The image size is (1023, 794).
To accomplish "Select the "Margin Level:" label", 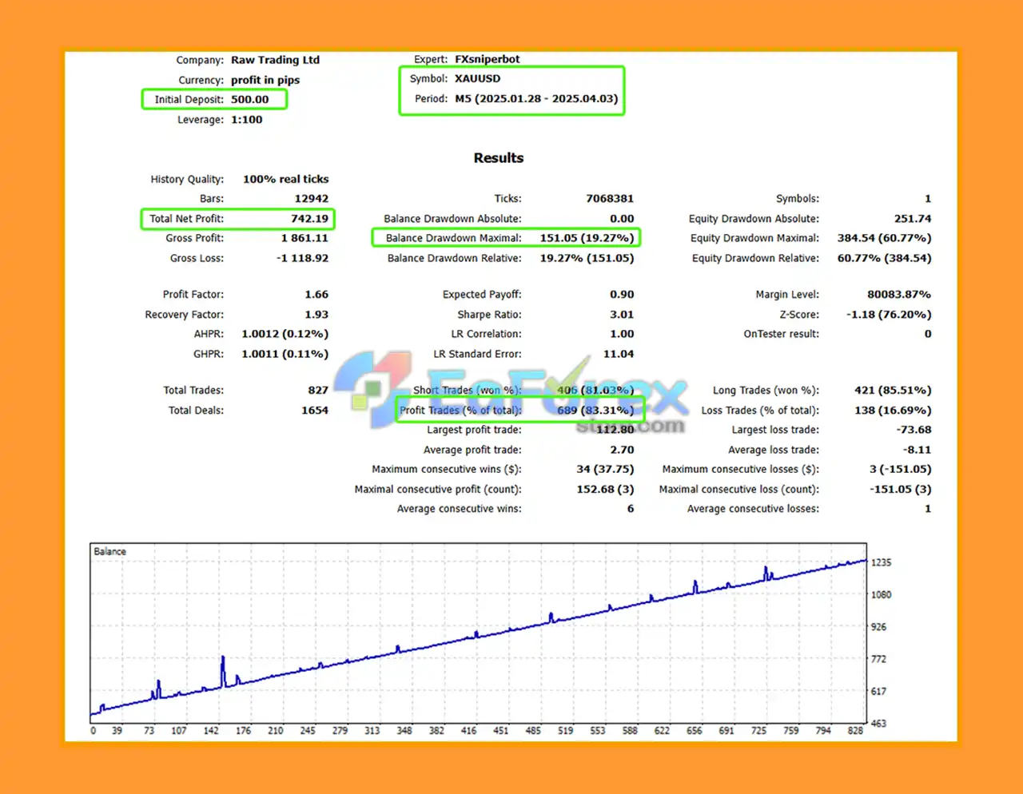I will click(x=787, y=295).
